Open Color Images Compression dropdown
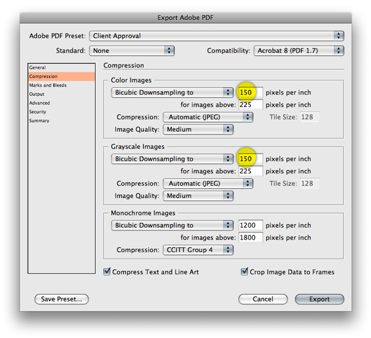Viewport: 371px width, 338px height. click(x=208, y=117)
